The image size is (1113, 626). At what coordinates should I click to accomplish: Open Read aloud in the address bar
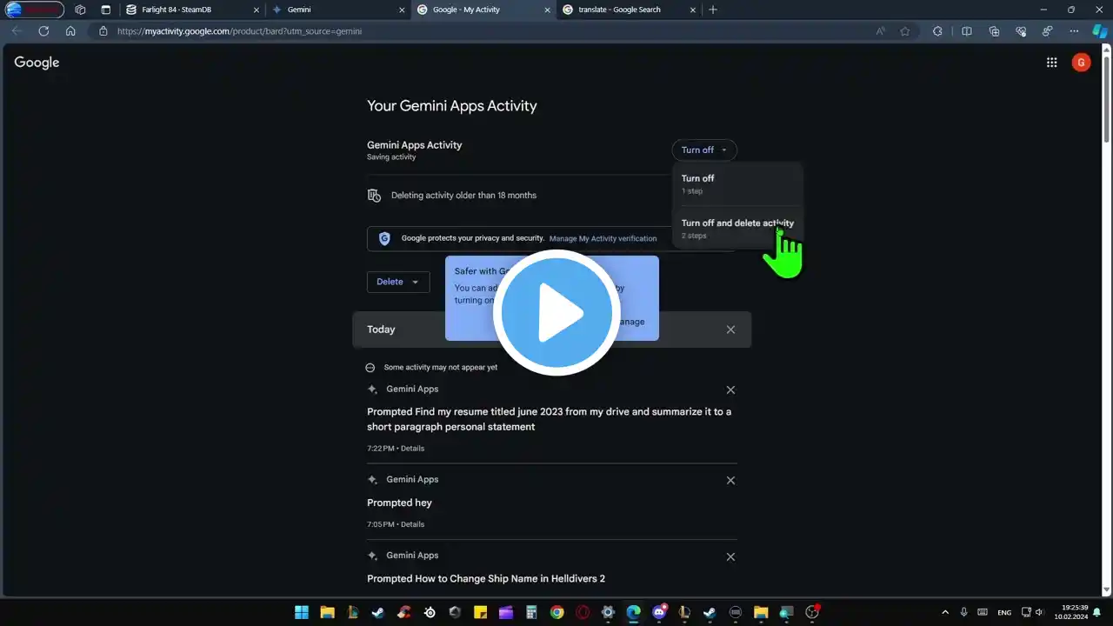point(881,31)
